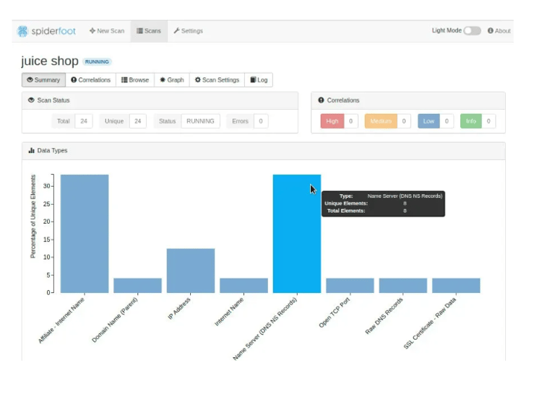555x404 pixels.
Task: Click the Info correlations count 0
Action: tap(489, 121)
